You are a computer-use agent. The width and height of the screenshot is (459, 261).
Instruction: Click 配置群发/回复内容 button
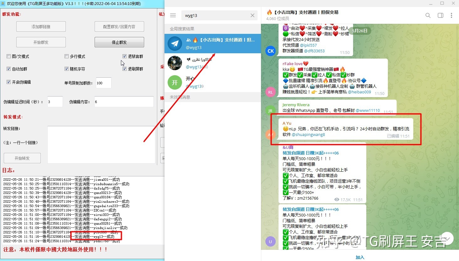pyautogui.click(x=119, y=27)
